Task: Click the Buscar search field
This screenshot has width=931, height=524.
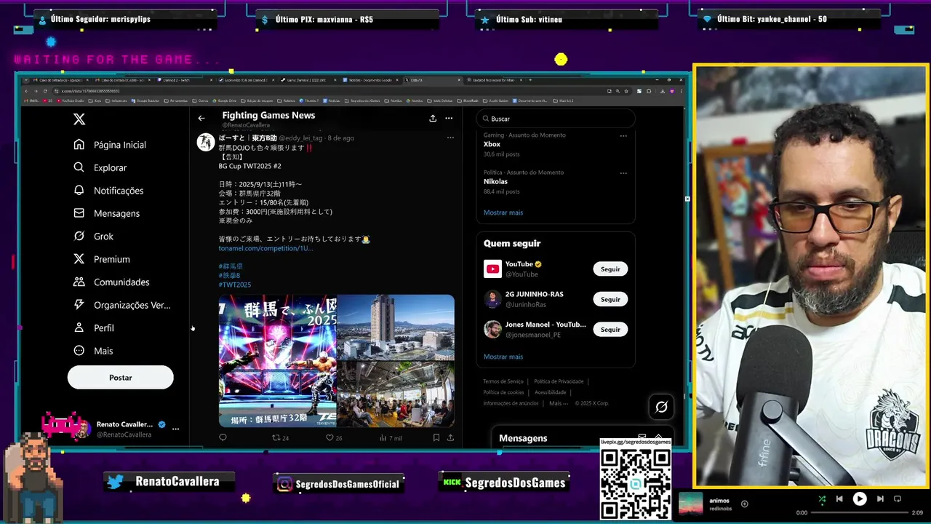Action: [556, 119]
